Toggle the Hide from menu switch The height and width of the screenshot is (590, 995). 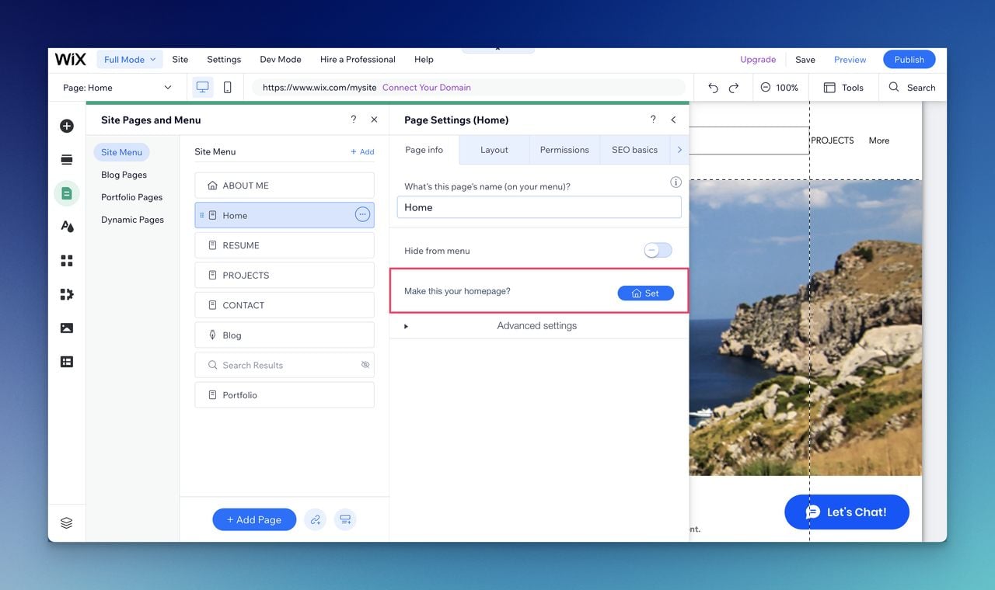click(x=658, y=251)
